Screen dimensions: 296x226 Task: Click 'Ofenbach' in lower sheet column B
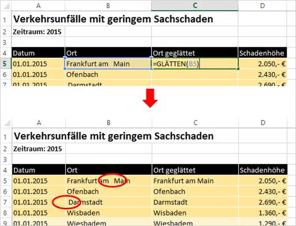(109, 191)
